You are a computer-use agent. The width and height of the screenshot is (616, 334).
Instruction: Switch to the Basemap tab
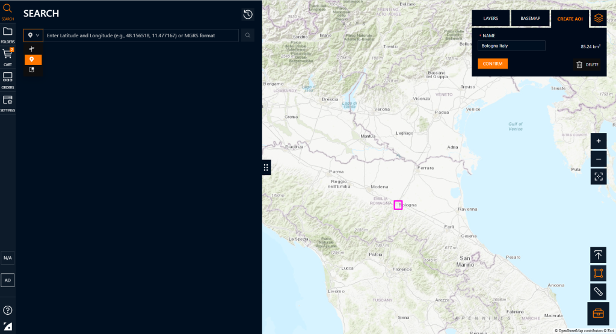tap(531, 19)
